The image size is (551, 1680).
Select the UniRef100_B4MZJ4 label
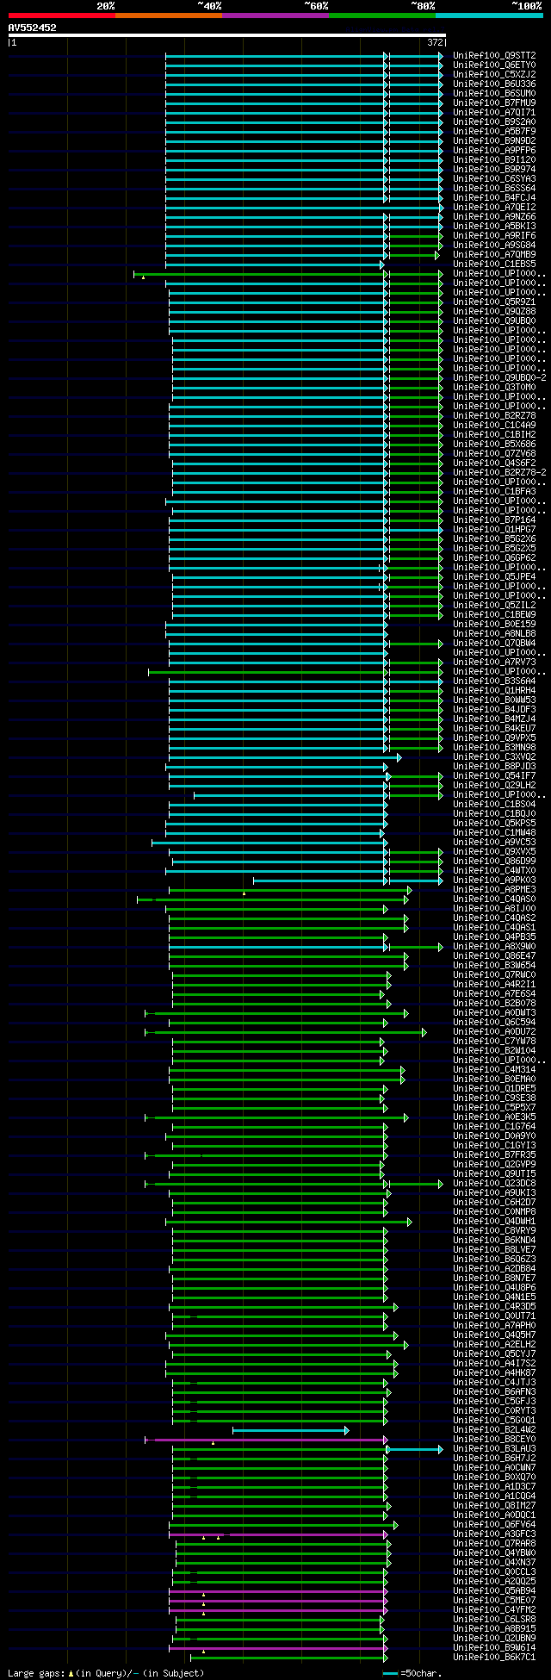[494, 719]
